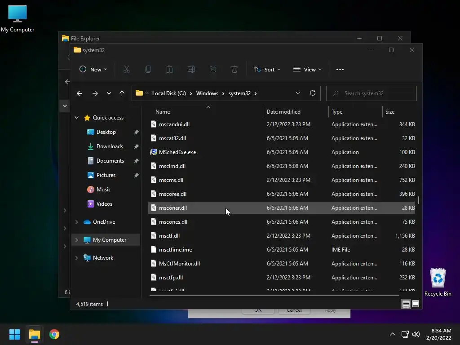The height and width of the screenshot is (345, 460).
Task: Select Desktop in Quick access
Action: click(106, 132)
